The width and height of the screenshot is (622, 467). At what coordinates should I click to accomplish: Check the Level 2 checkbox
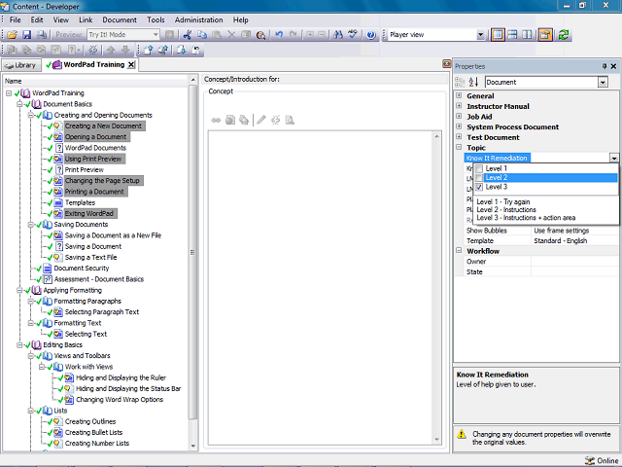coord(479,177)
